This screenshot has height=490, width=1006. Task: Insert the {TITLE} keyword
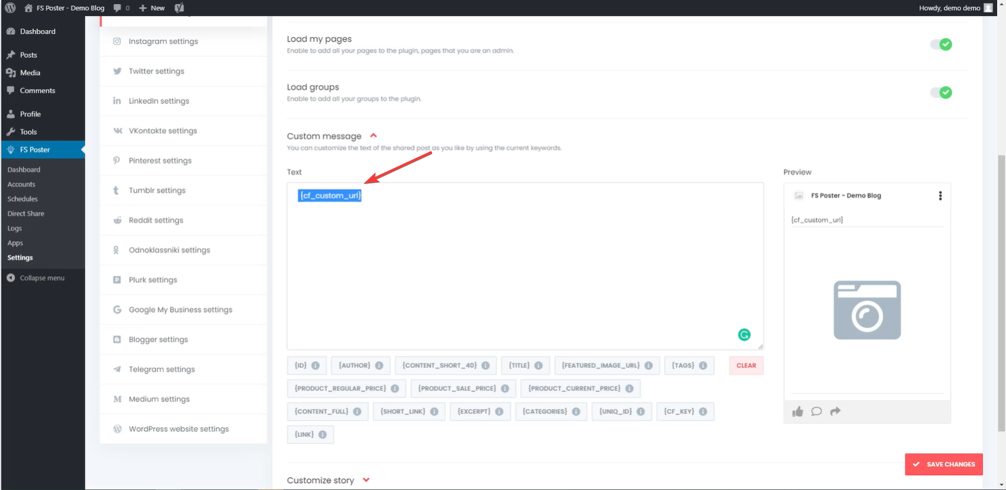pos(525,366)
